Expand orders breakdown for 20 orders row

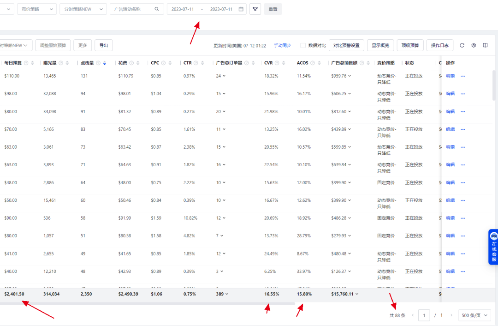point(224,112)
